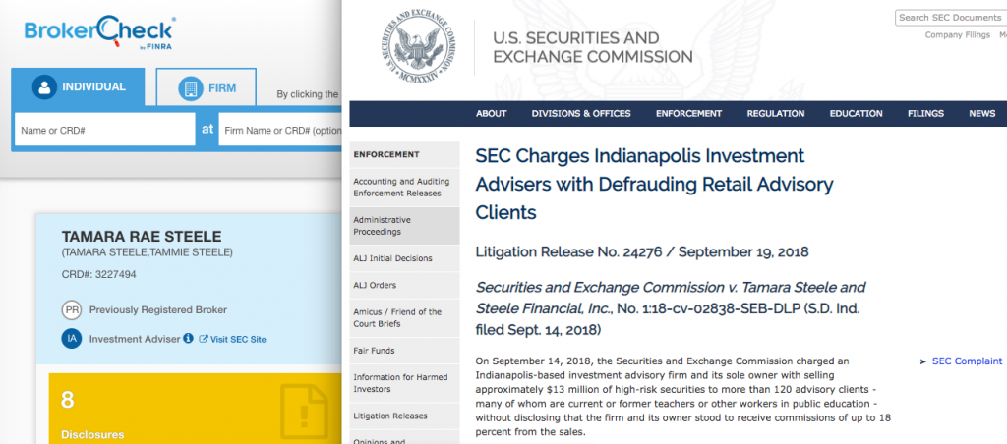
Task: Select the INDIVIDUAL search tab
Action: pyautogui.click(x=78, y=86)
